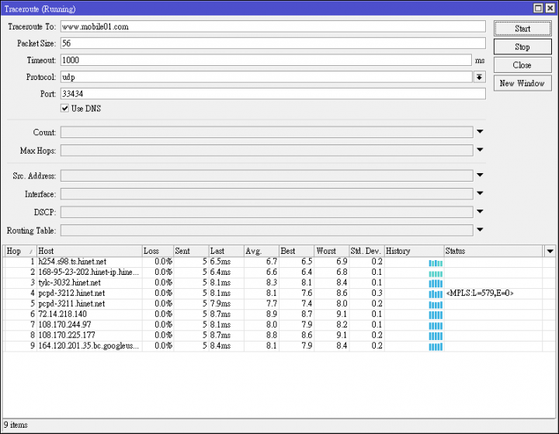559x434 pixels.
Task: Click the 7.9ms Last value for hop 5
Action: pyautogui.click(x=220, y=304)
